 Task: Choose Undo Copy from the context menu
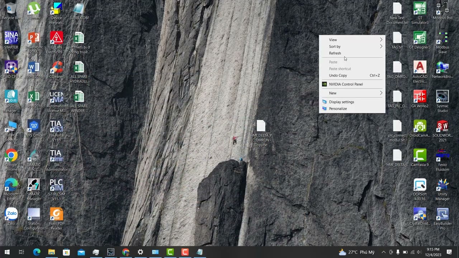[352, 75]
